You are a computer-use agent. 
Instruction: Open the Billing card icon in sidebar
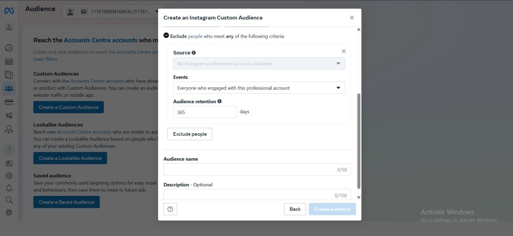[9, 102]
